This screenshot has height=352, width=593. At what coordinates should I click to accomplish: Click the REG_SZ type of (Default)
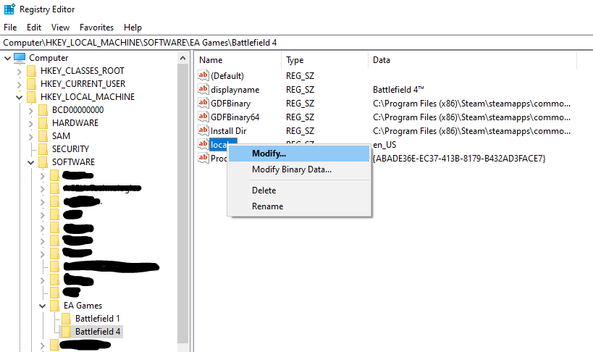pos(300,76)
